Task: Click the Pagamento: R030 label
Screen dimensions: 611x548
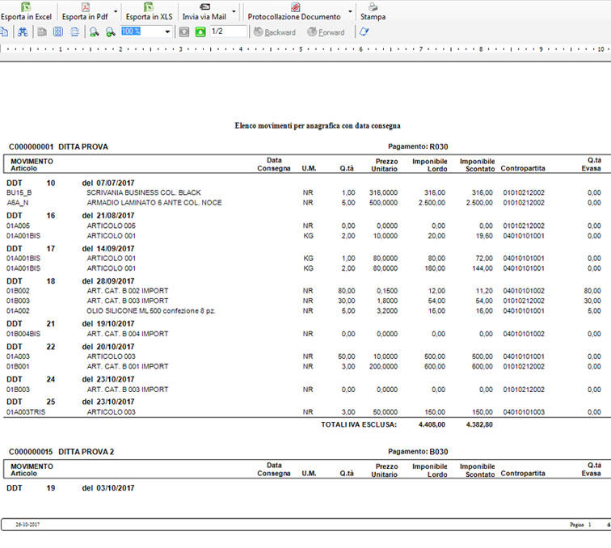Action: tap(418, 146)
